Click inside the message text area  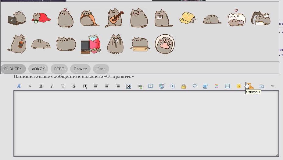pos(146,123)
